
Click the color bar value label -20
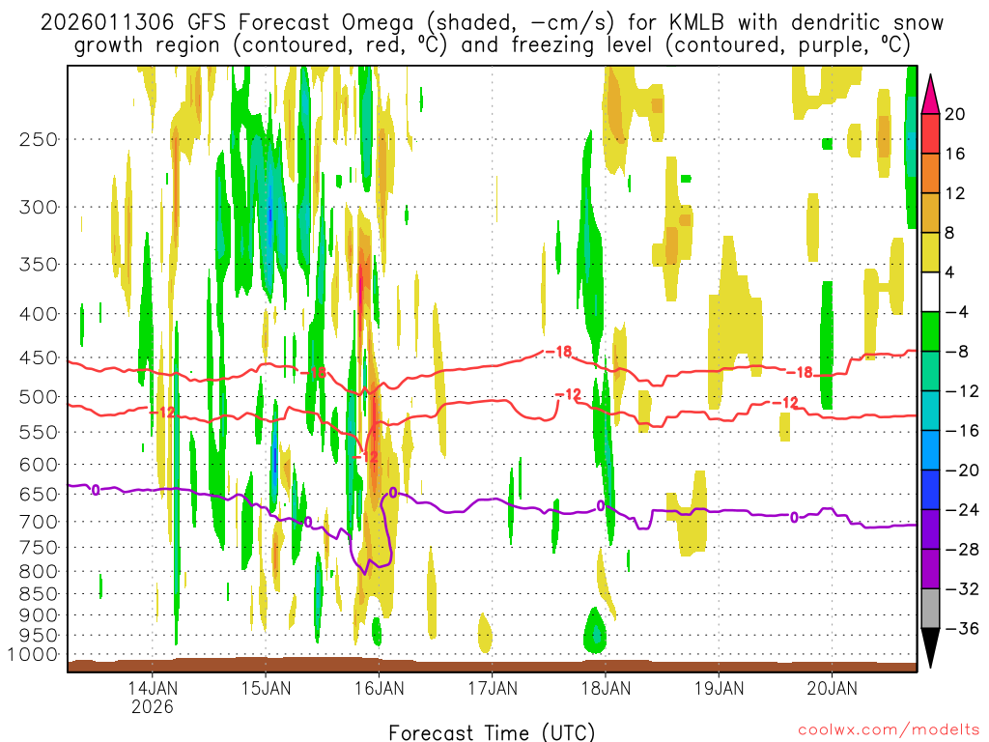[961, 471]
